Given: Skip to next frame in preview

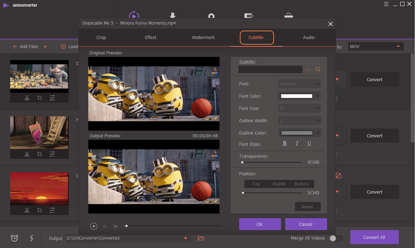Looking at the screenshot, I should coord(115,227).
